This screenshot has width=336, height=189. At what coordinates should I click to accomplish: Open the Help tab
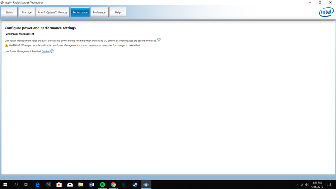click(x=118, y=12)
